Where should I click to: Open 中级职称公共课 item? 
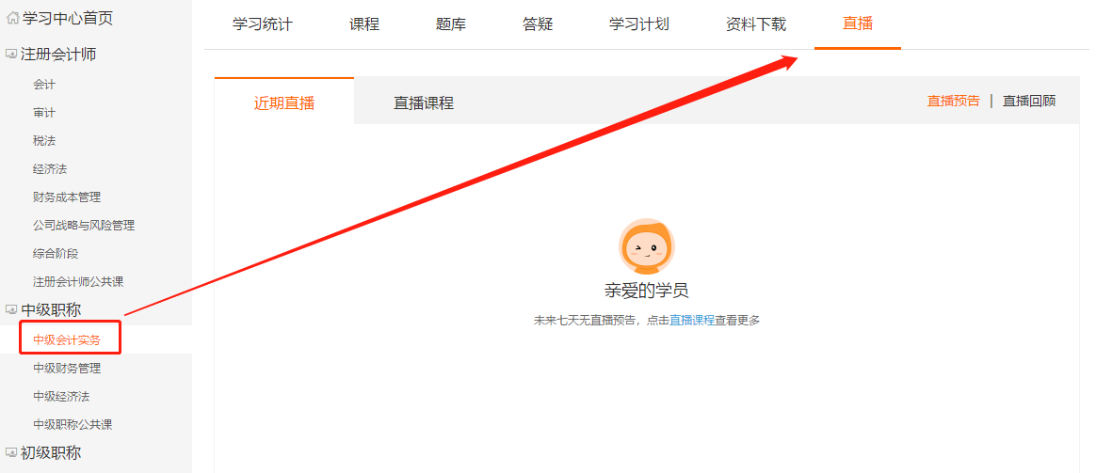coord(73,424)
